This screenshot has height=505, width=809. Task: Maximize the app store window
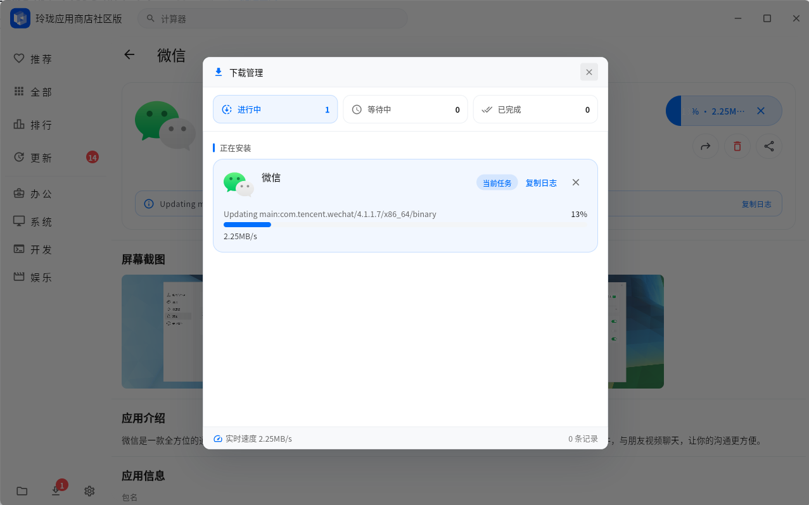(x=767, y=18)
